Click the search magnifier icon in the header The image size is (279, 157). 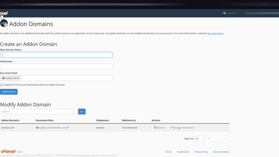[225, 13]
